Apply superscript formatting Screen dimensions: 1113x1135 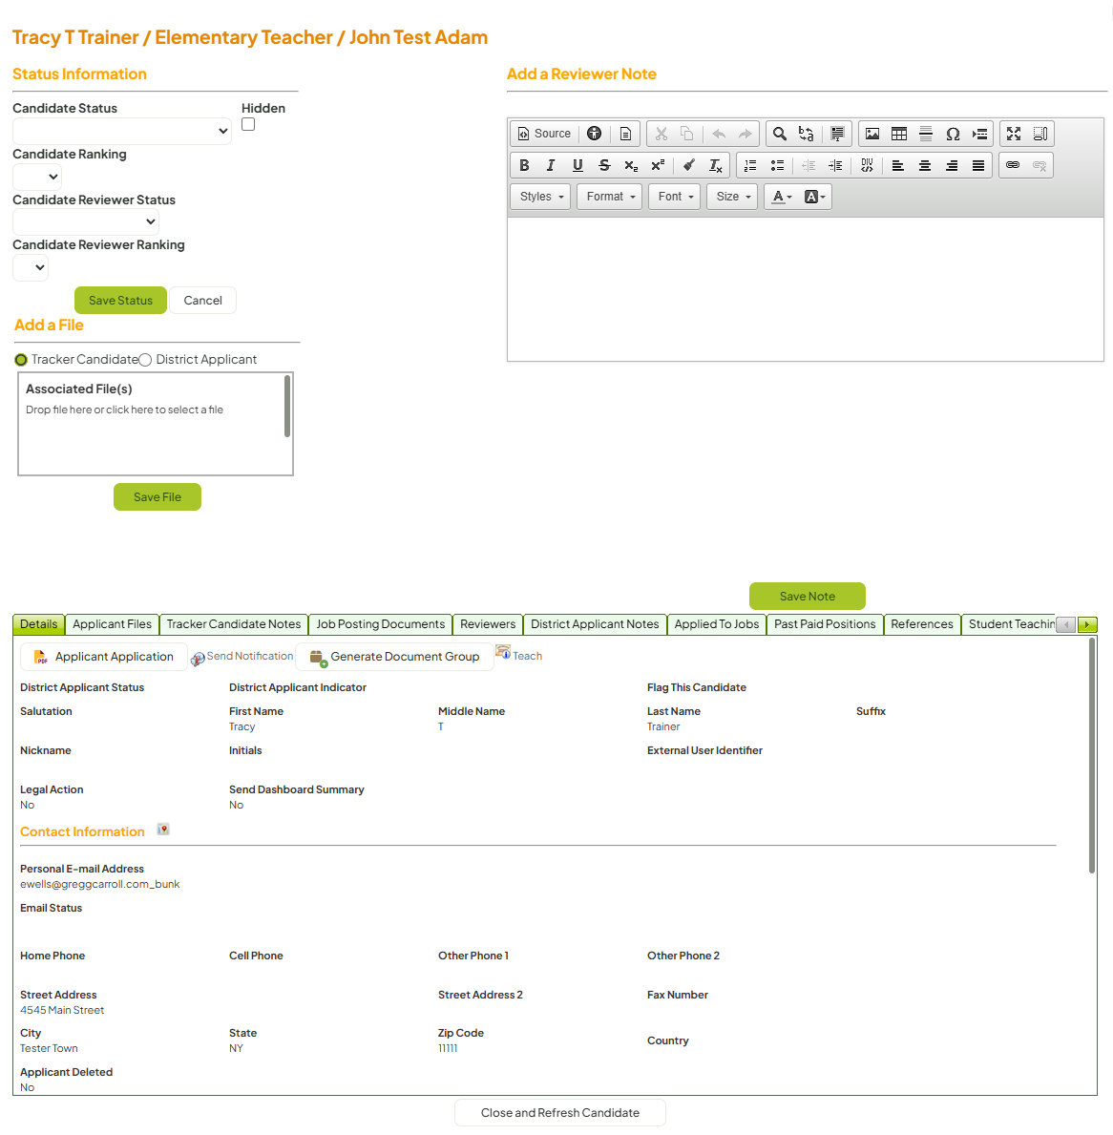coord(658,166)
